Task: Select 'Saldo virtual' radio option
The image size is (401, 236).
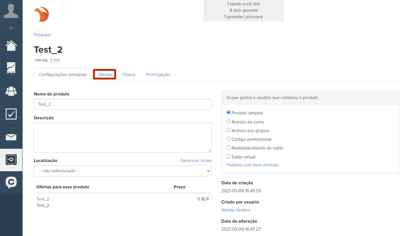Action: (x=229, y=157)
